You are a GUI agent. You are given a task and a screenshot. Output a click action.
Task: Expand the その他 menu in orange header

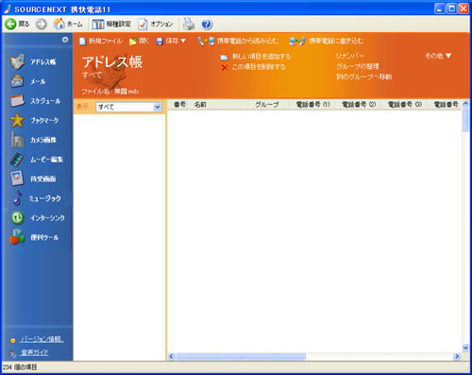[438, 56]
